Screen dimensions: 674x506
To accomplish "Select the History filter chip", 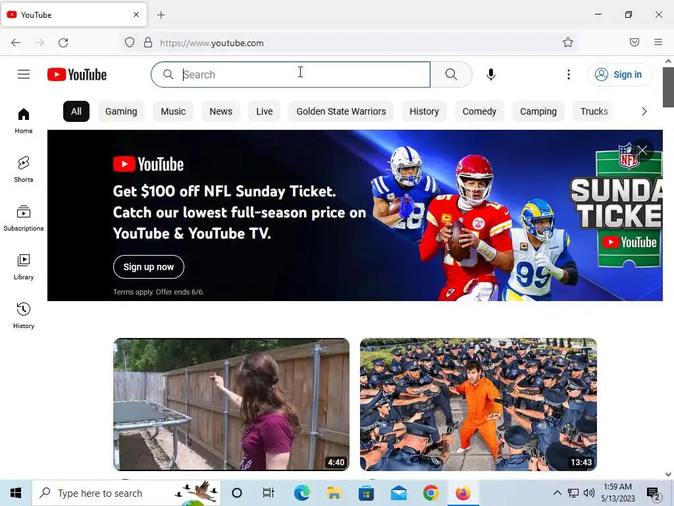I will [x=425, y=111].
